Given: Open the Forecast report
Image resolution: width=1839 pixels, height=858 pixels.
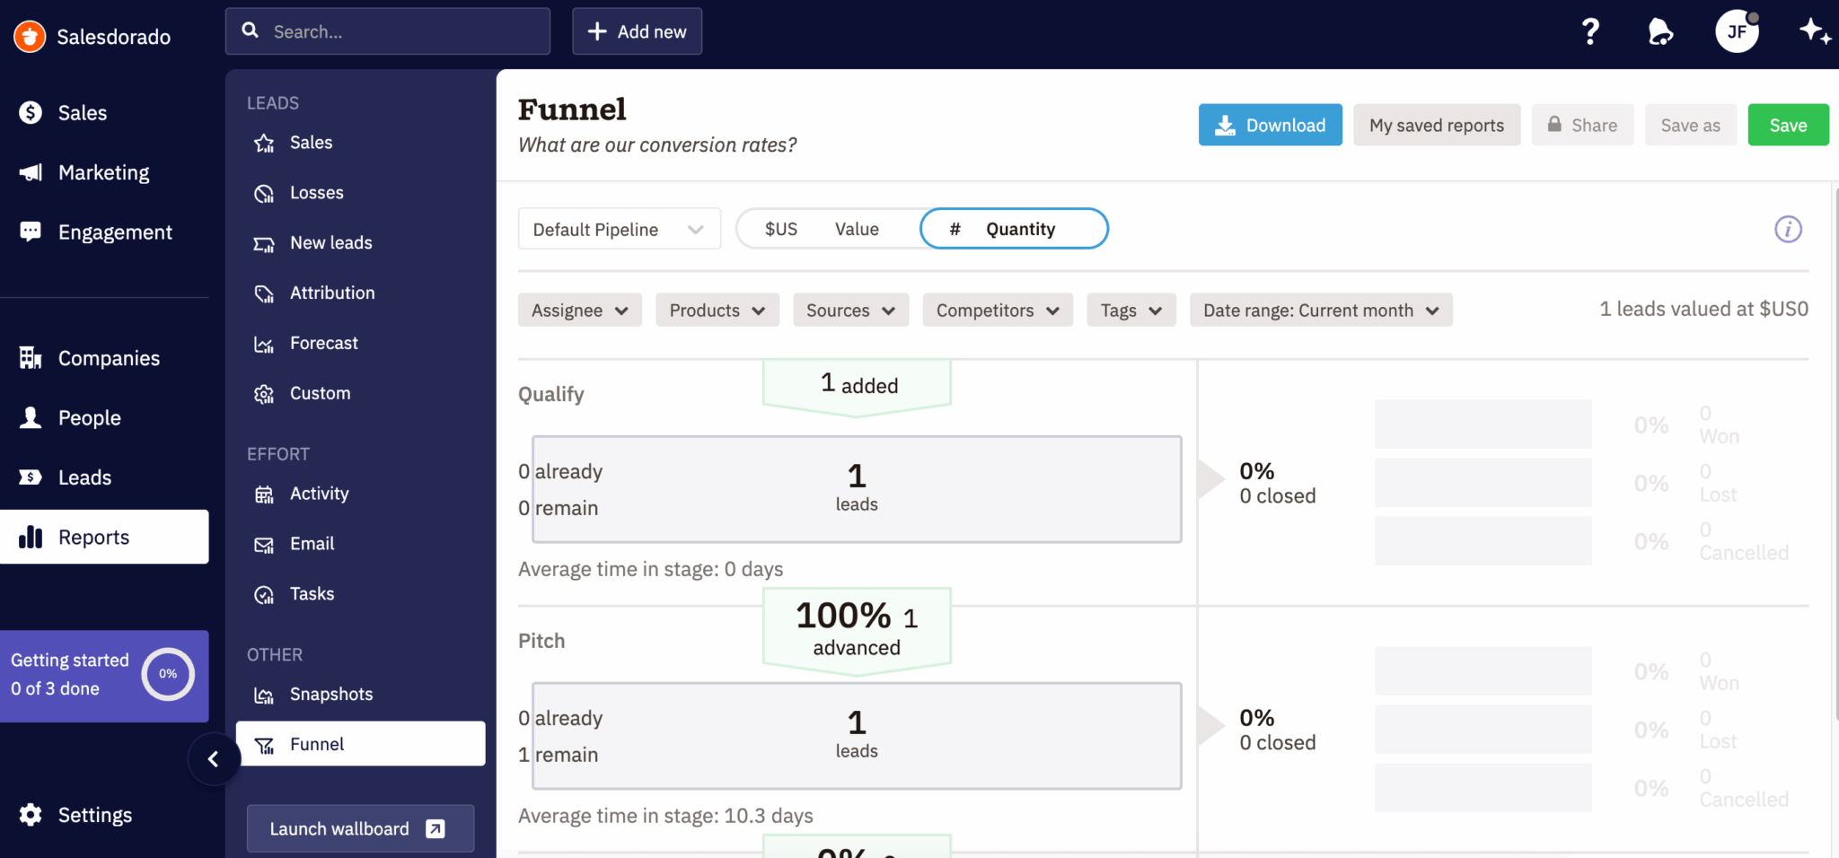Looking at the screenshot, I should tap(323, 343).
